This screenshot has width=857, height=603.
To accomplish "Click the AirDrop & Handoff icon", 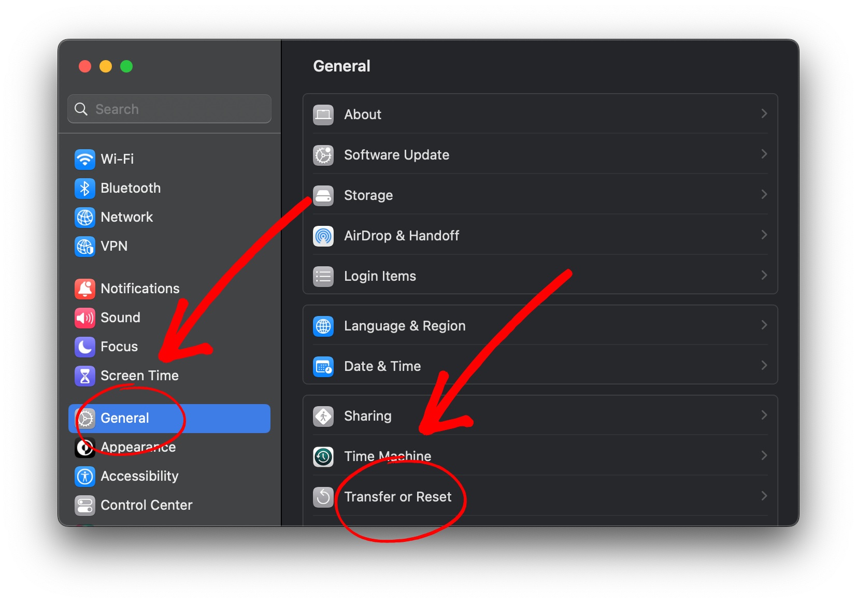I will [x=323, y=236].
